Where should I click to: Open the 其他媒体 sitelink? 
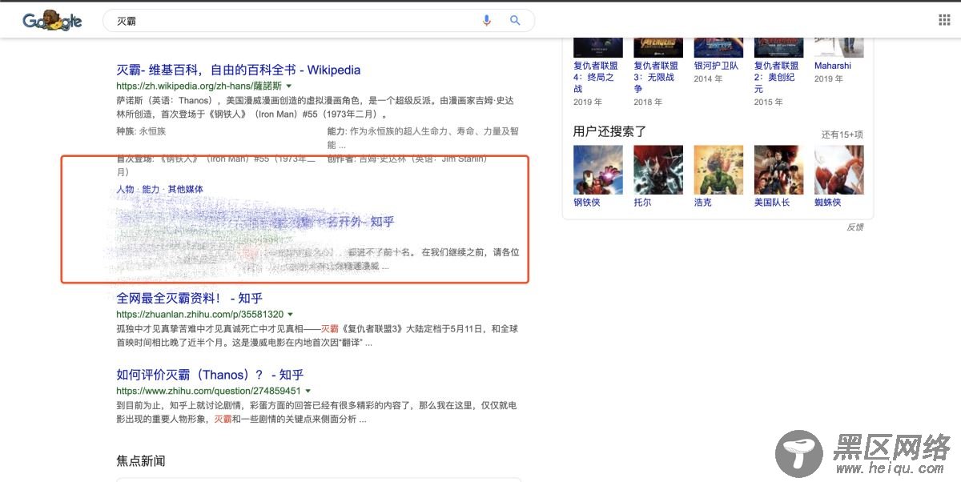tap(186, 189)
